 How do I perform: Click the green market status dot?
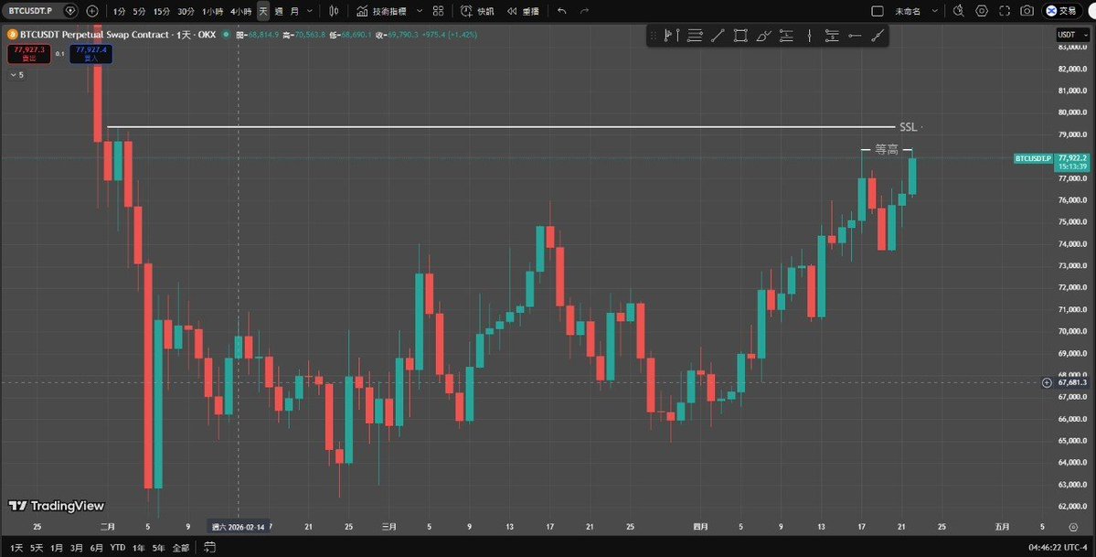point(226,34)
